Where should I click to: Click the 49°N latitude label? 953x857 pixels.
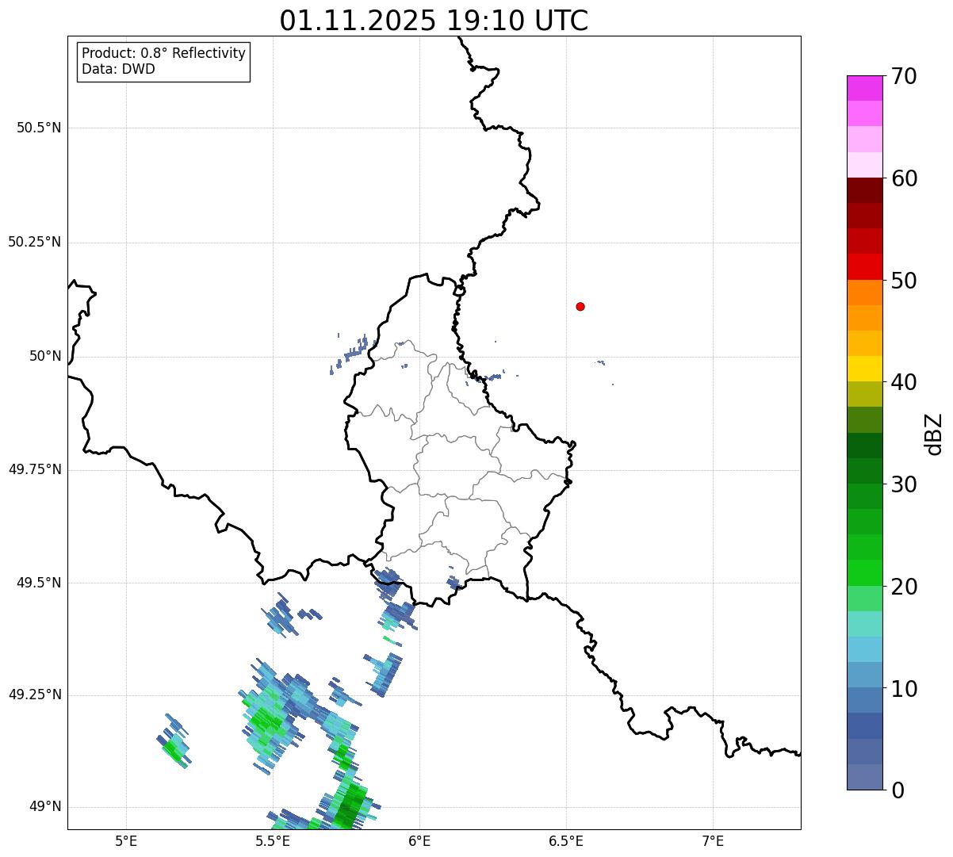point(45,807)
